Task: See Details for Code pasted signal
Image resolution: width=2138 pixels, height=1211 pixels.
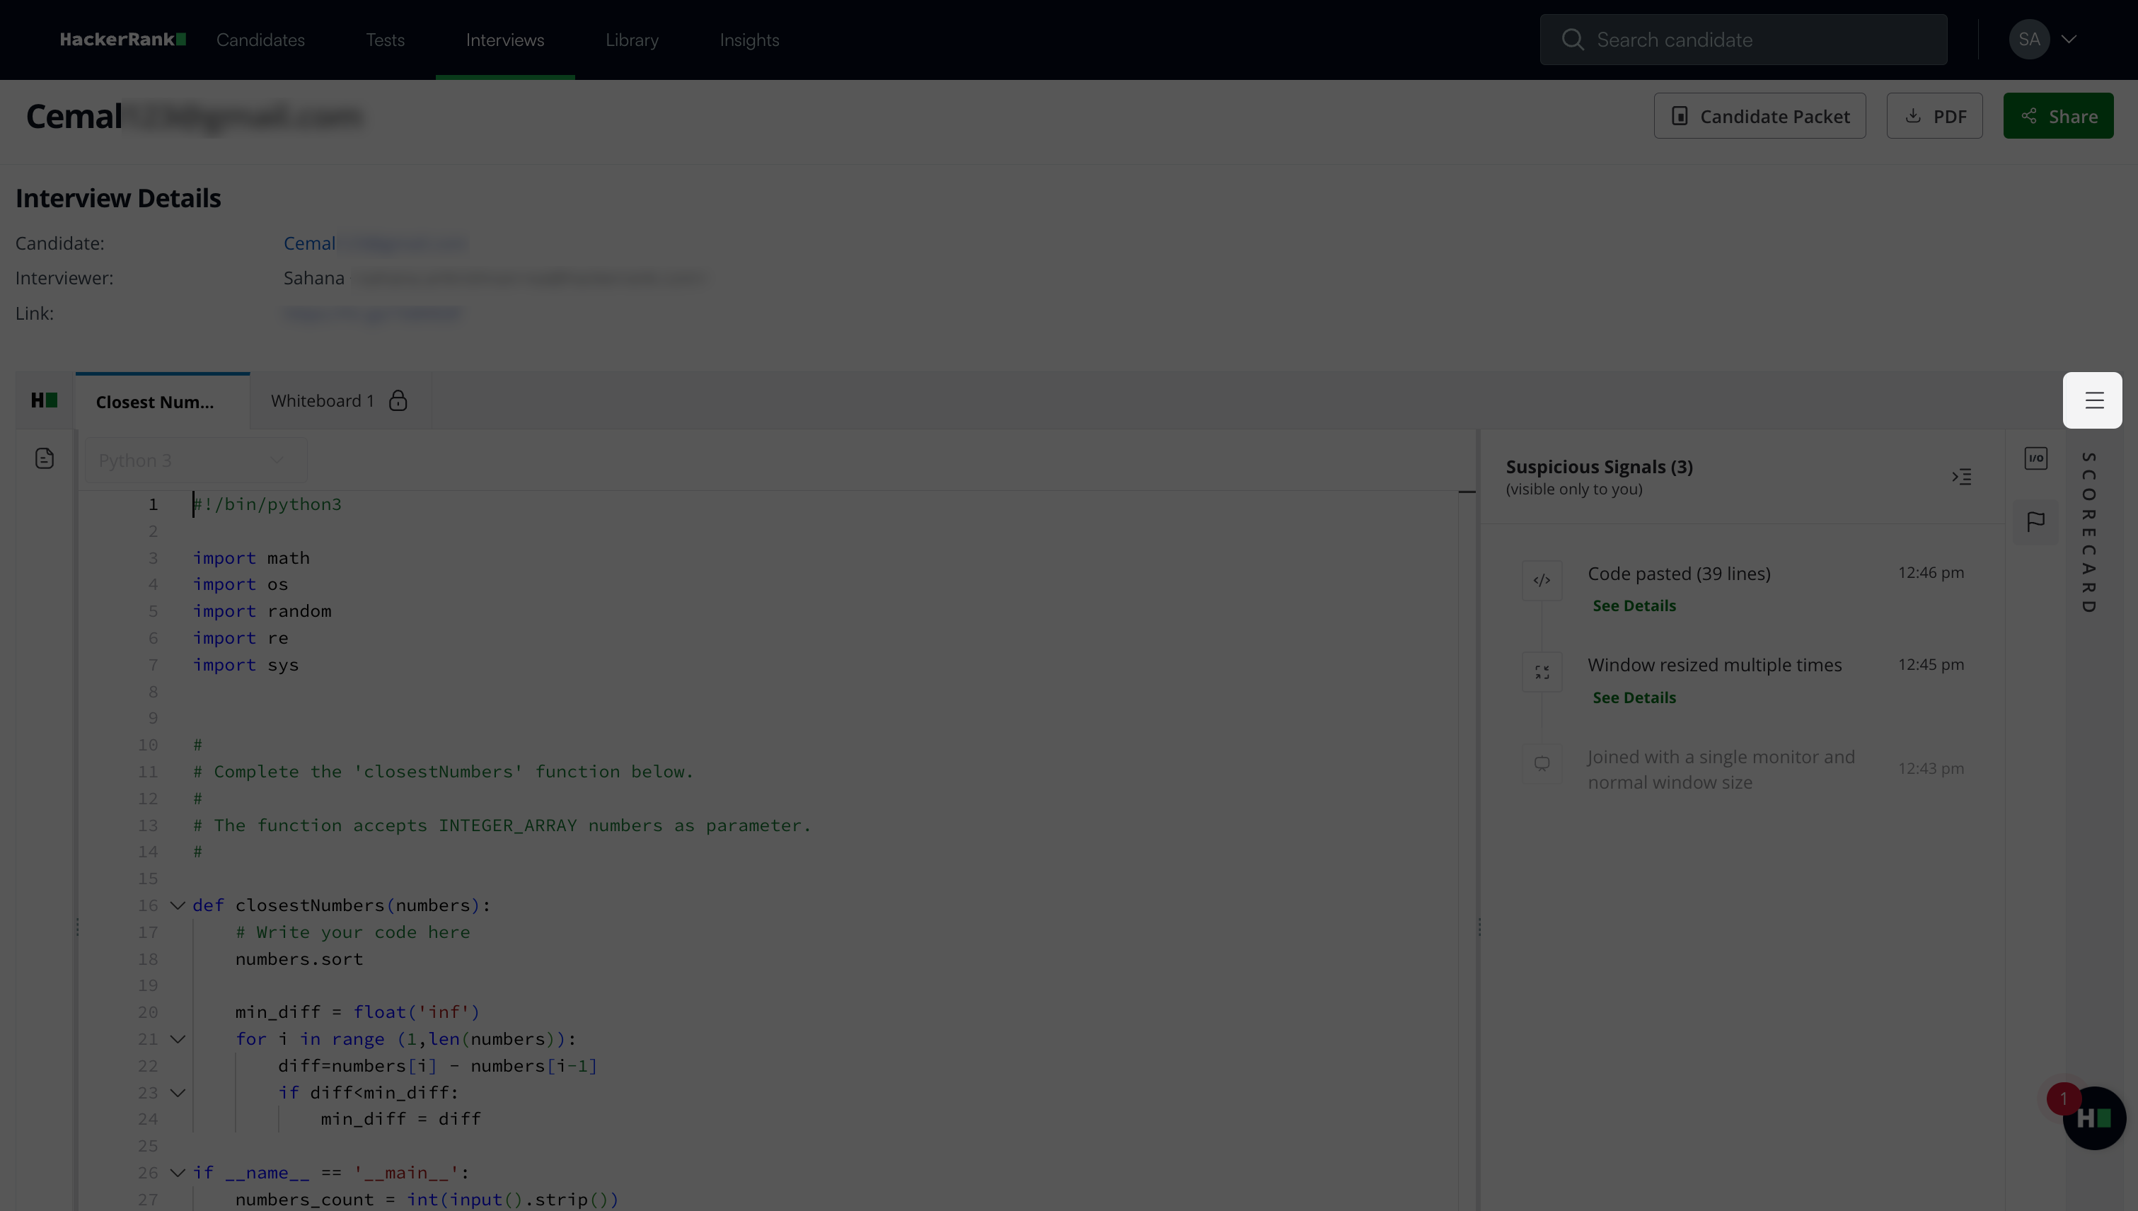Action: pos(1634,605)
